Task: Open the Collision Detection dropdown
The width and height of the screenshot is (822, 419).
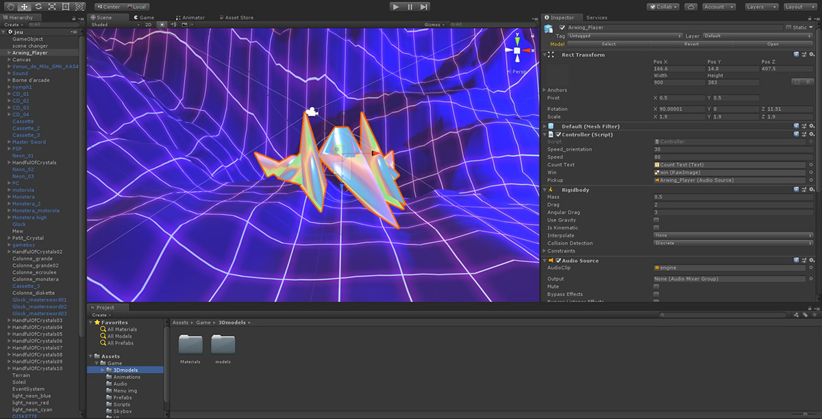Action: (x=733, y=243)
